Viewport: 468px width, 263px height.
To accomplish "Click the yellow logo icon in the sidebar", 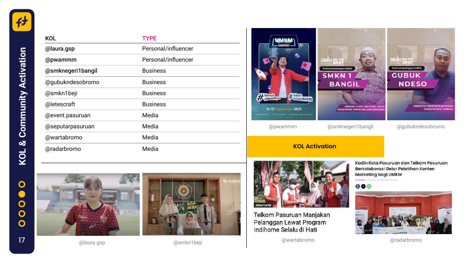I will coord(22,22).
